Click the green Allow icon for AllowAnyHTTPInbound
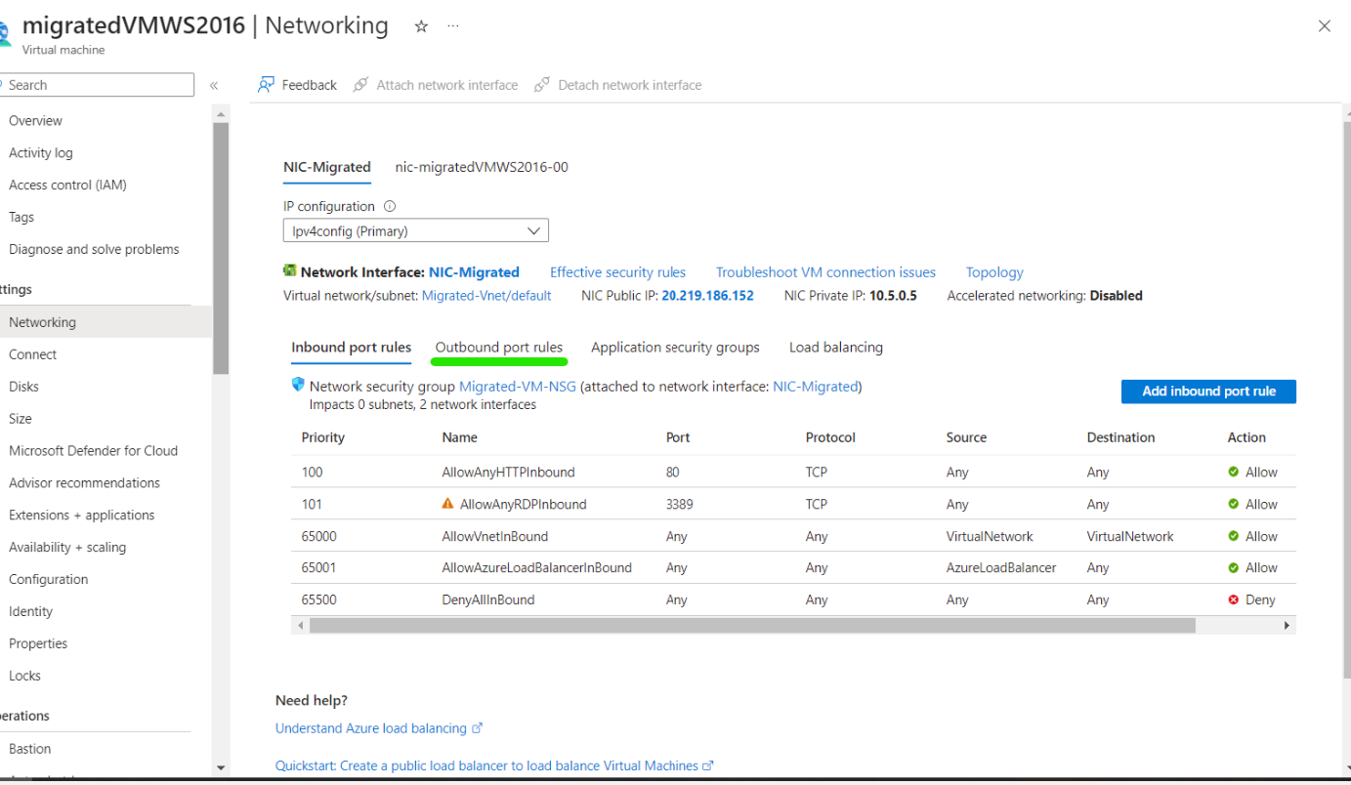The height and width of the screenshot is (785, 1351). tap(1234, 473)
